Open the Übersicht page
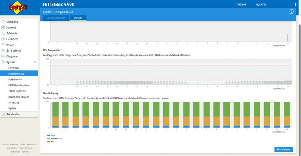Viewport: 301px width, 156px height. (12, 22)
